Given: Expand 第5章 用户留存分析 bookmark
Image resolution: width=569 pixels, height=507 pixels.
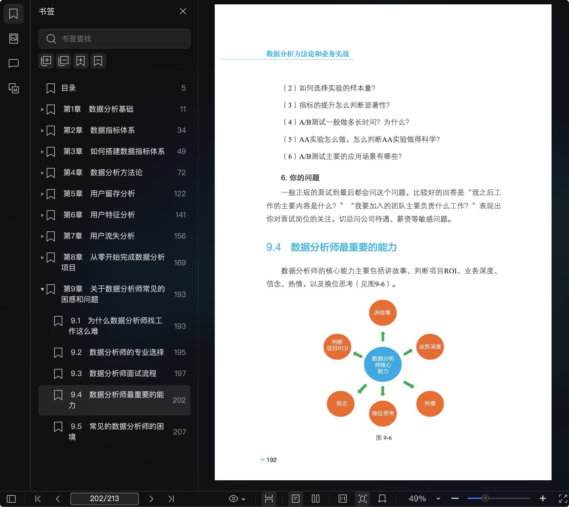Looking at the screenshot, I should pos(42,194).
